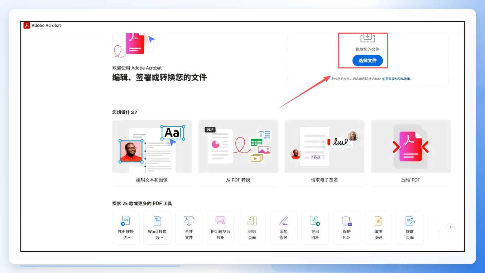485x273 pixels.
Task: Click the 选择文件 button
Action: [x=368, y=61]
